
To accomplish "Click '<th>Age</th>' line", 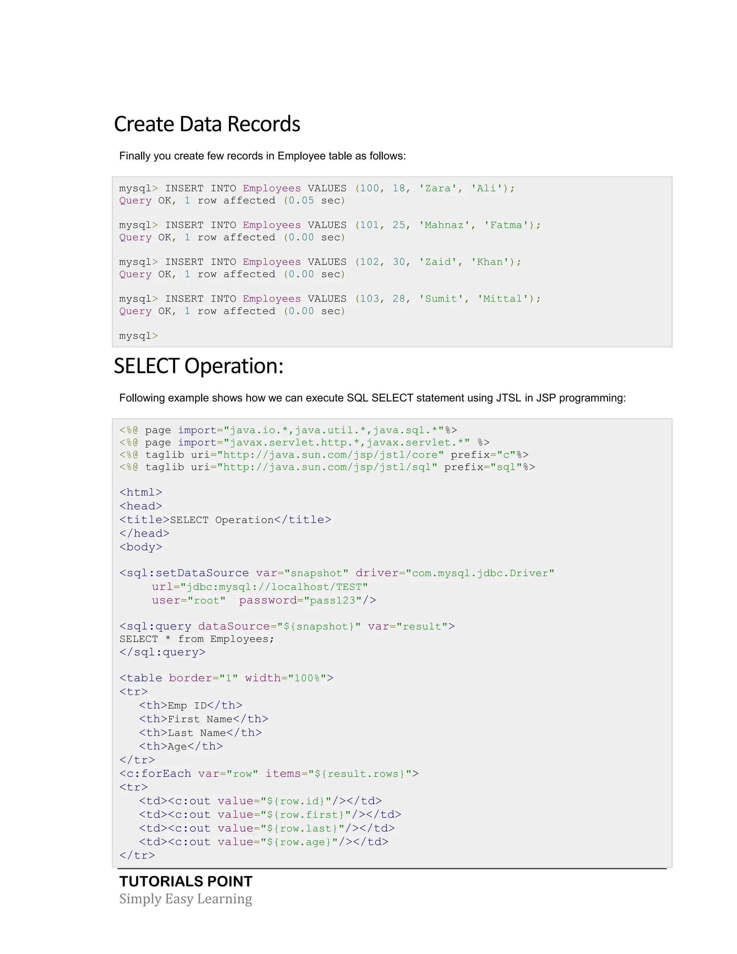I will pos(181,746).
